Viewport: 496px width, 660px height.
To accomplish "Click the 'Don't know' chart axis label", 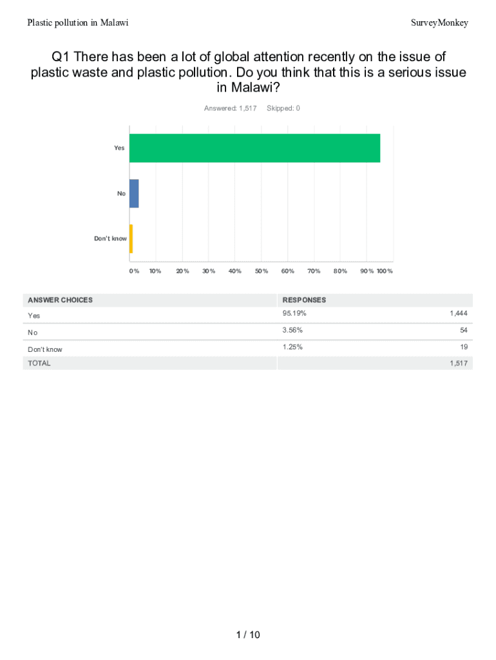I will tap(110, 238).
